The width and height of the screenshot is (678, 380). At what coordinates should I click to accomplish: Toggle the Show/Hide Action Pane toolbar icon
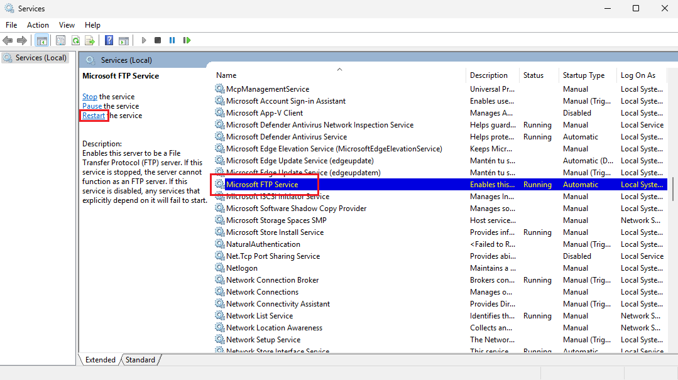pos(124,40)
